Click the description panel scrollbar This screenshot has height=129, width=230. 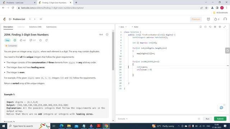113,51
